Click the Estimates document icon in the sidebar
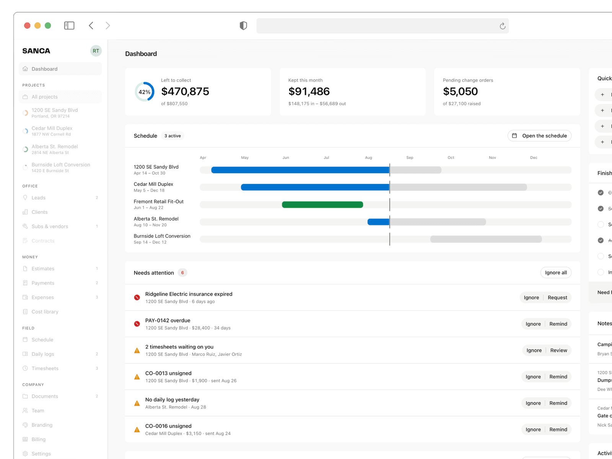Viewport: 612px width, 459px height. pos(25,269)
